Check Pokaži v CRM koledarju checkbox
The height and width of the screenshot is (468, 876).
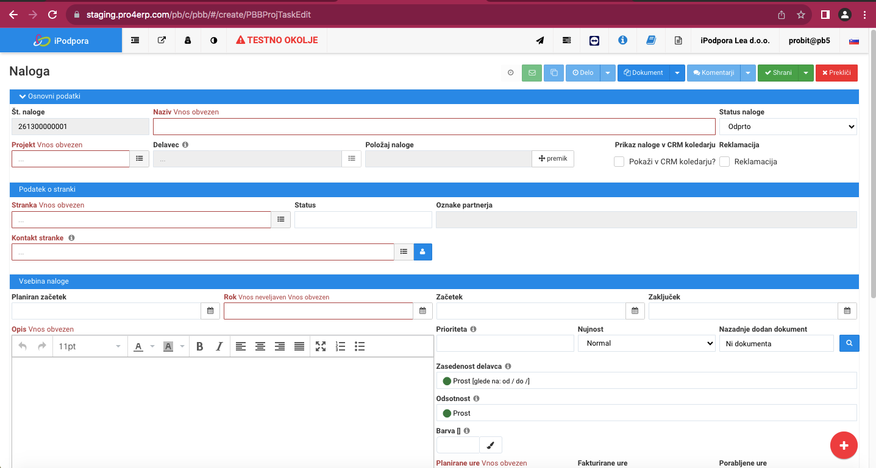coord(619,161)
